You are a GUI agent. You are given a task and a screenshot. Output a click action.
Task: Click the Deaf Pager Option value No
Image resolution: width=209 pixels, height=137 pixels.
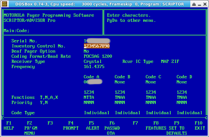tap(86, 51)
